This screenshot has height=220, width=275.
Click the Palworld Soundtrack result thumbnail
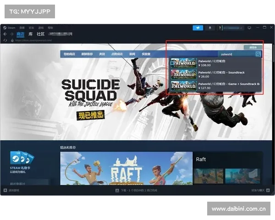point(184,74)
